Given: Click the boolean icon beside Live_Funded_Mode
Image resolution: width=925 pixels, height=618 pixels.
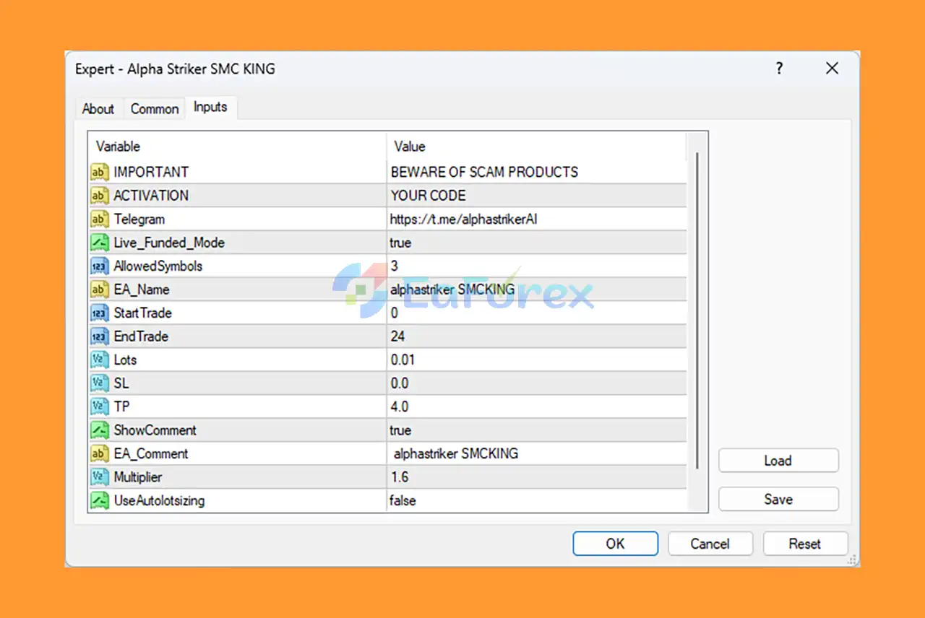Looking at the screenshot, I should (98, 243).
